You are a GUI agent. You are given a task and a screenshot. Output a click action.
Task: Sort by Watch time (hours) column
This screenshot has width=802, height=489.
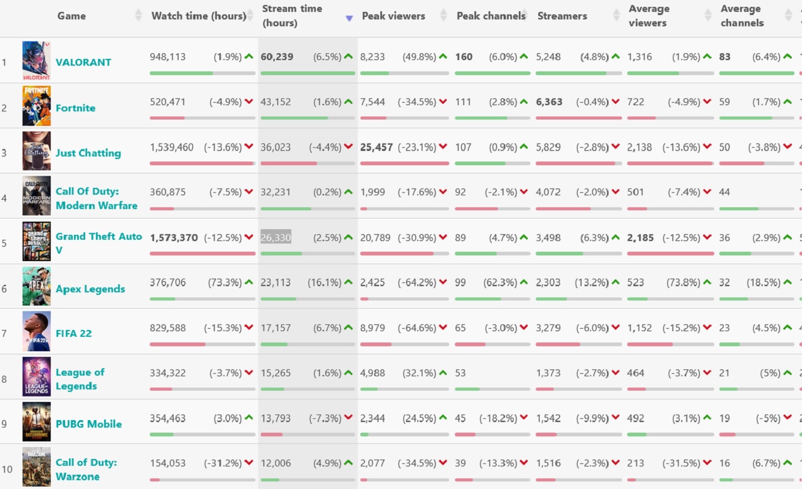tap(199, 16)
